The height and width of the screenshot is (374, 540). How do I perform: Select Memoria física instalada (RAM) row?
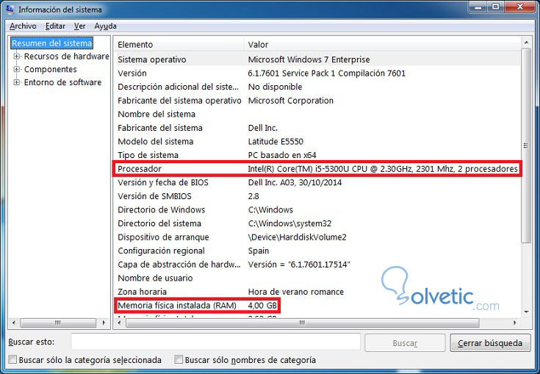317,306
